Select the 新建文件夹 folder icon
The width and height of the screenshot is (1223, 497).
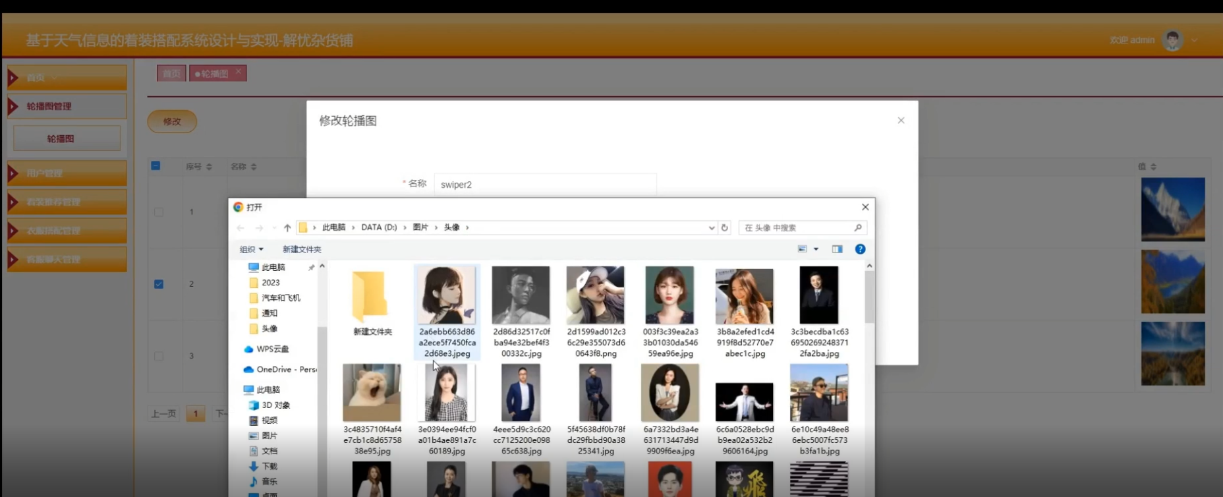click(369, 295)
